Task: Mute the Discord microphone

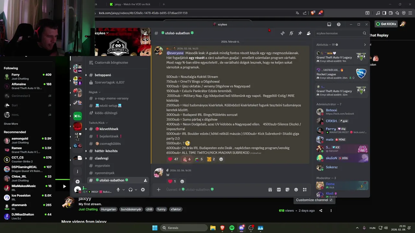Action: click(118, 190)
